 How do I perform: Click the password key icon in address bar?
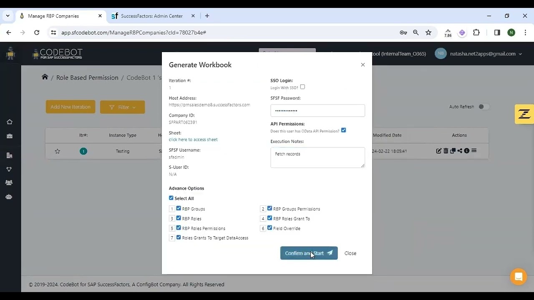[403, 32]
